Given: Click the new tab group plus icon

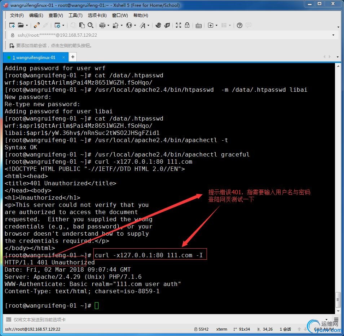Looking at the screenshot, I should [x=210, y=26].
